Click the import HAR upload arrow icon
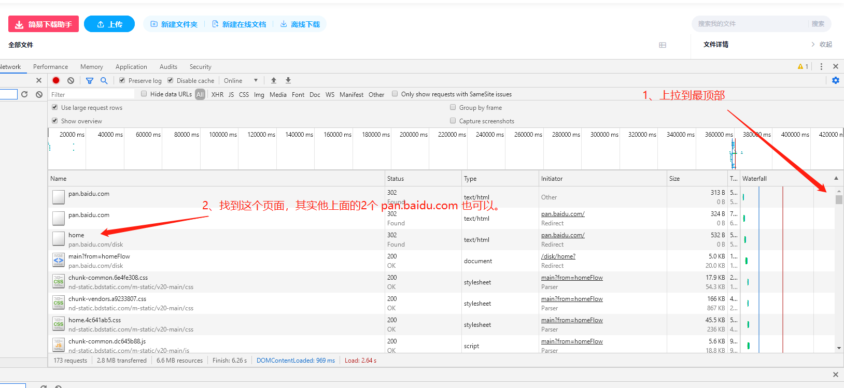The height and width of the screenshot is (388, 844). point(274,80)
